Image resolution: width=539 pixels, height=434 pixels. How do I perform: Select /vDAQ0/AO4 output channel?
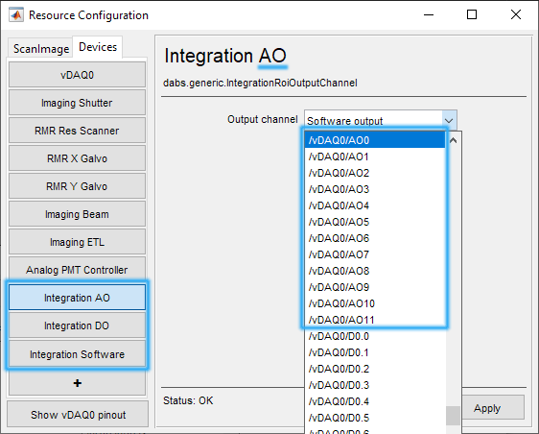click(375, 205)
